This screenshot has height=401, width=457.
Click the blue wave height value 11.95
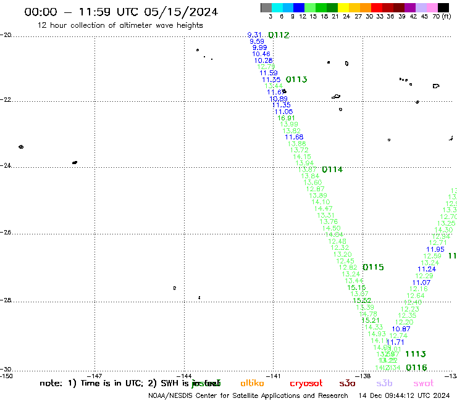point(435,250)
